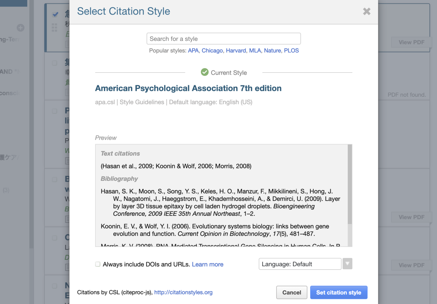Select the Nature popular style
Viewport: 437px width, 304px height.
[272, 51]
